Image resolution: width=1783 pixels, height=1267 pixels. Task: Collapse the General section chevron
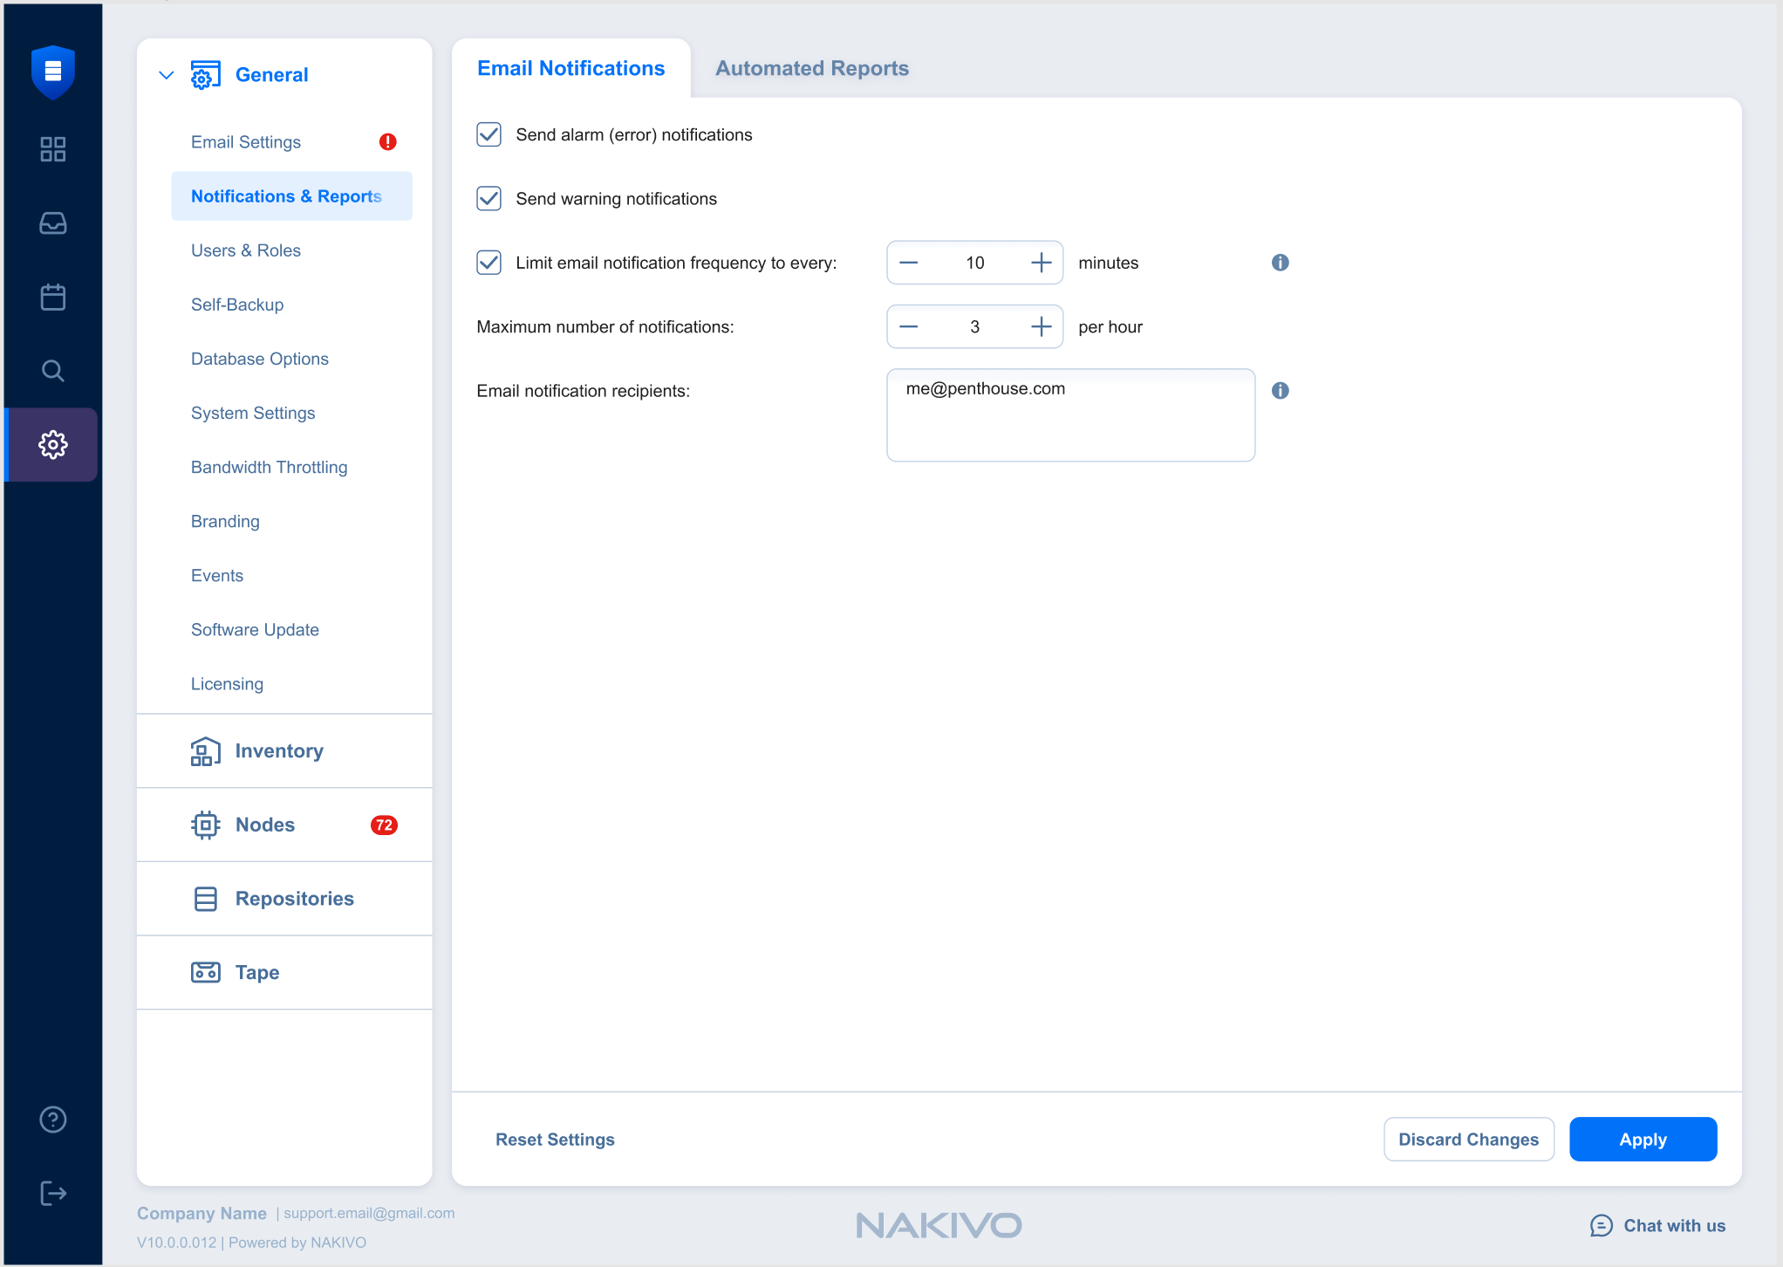coord(166,75)
